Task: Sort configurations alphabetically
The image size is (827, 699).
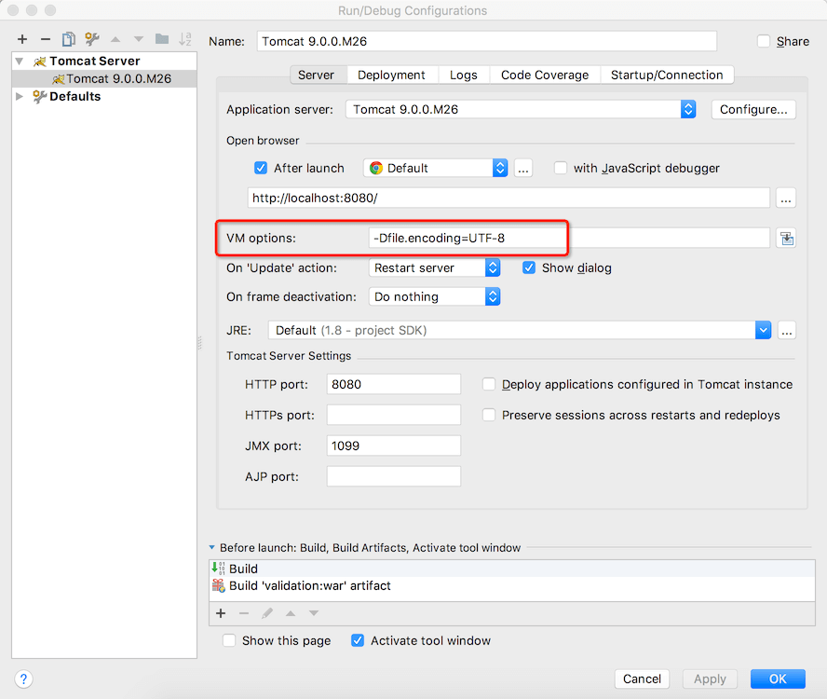Action: 185,39
